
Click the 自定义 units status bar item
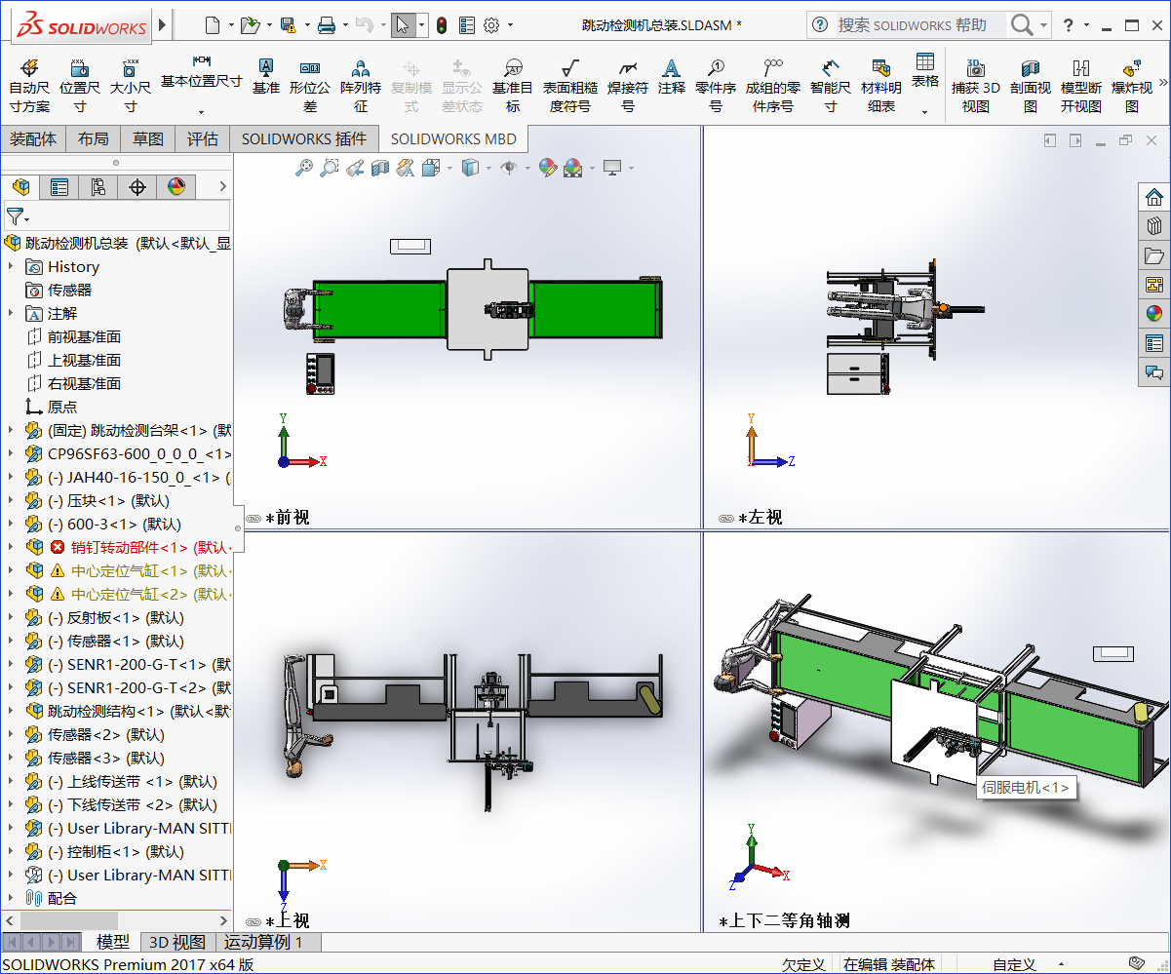1014,964
